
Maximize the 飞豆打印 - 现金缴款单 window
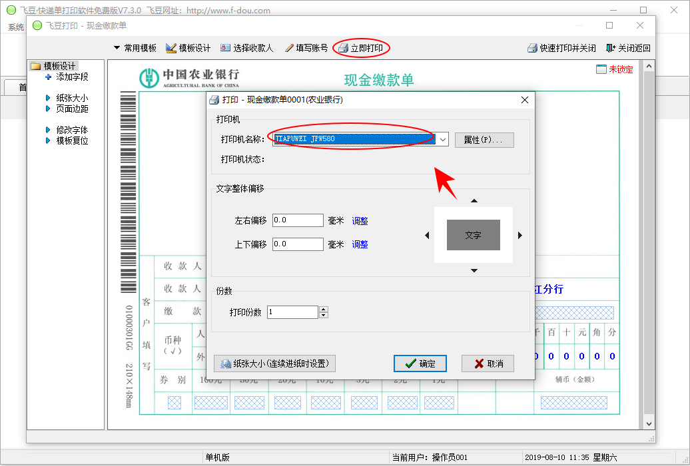point(609,25)
